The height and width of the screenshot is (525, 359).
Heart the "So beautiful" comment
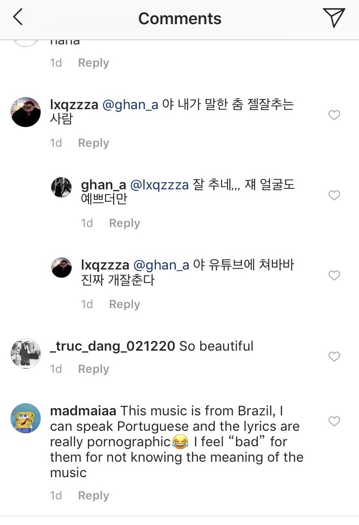pos(334,356)
